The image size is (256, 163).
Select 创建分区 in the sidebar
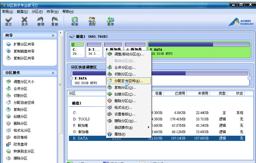click(17, 116)
